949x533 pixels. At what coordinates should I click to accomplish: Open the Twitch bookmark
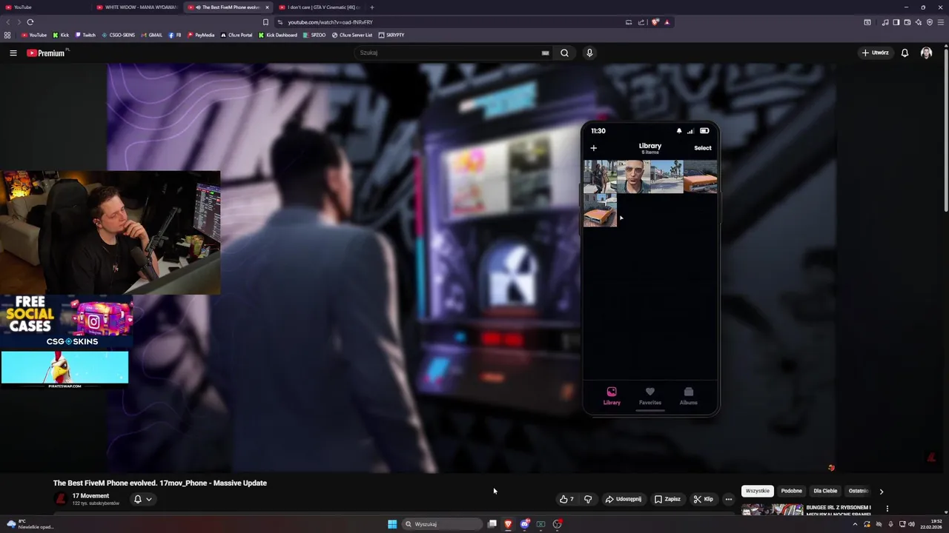point(85,35)
